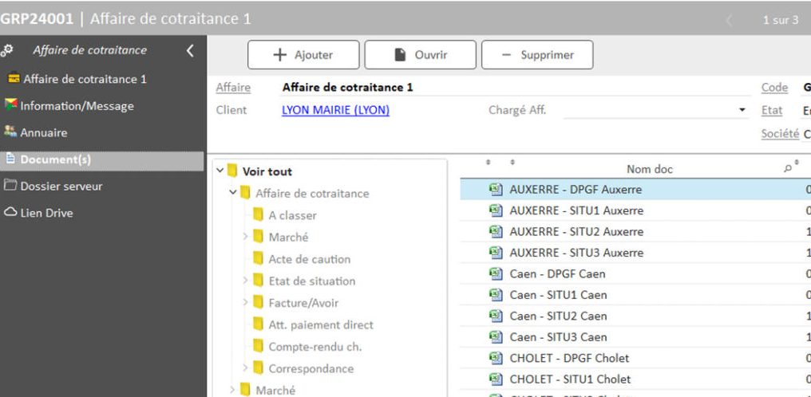Select document Caen - SITU3 Caen
Image resolution: width=811 pixels, height=397 pixels.
(559, 337)
